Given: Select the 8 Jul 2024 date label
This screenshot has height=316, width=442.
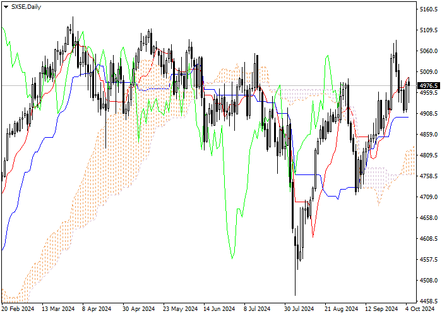Looking at the screenshot, I should [x=257, y=308].
